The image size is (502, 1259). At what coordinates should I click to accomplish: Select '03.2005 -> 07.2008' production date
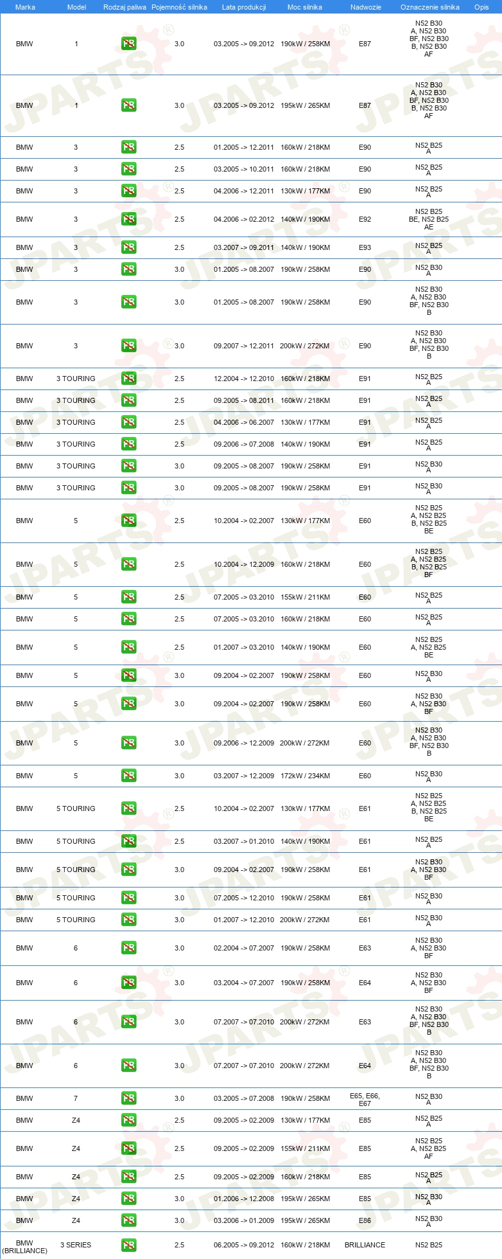point(244,1098)
